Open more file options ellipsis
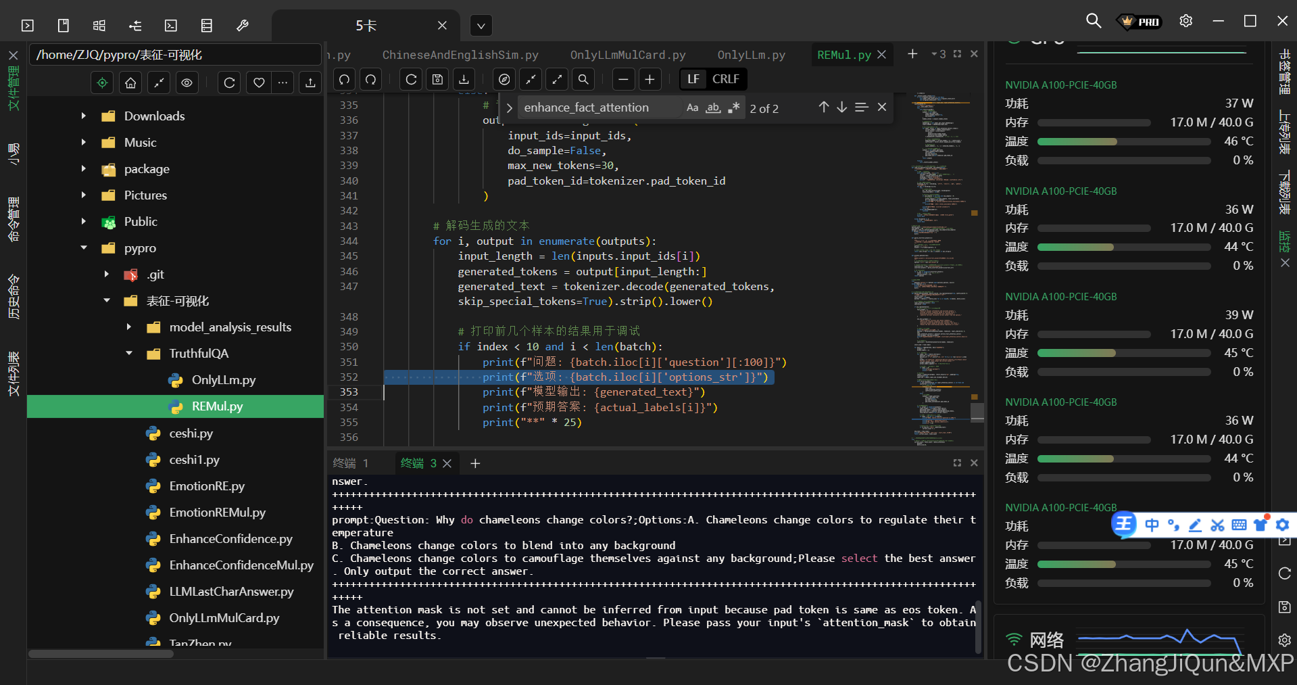The width and height of the screenshot is (1297, 685). [283, 82]
